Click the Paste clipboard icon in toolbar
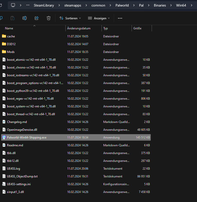Screen dimensions: 197x202 click(13, 18)
